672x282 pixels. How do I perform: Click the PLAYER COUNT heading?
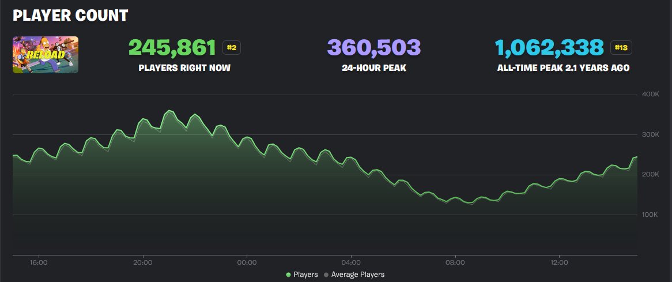point(70,16)
